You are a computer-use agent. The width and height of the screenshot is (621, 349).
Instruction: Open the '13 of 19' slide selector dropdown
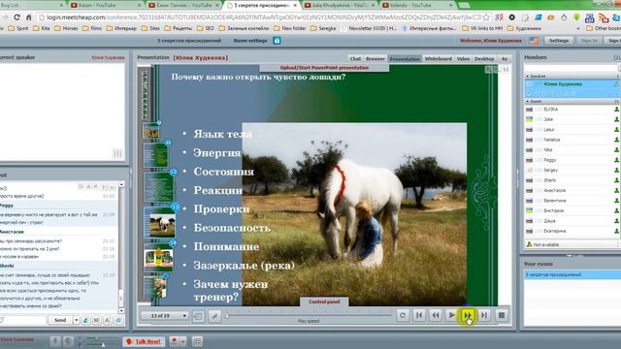pyautogui.click(x=164, y=315)
